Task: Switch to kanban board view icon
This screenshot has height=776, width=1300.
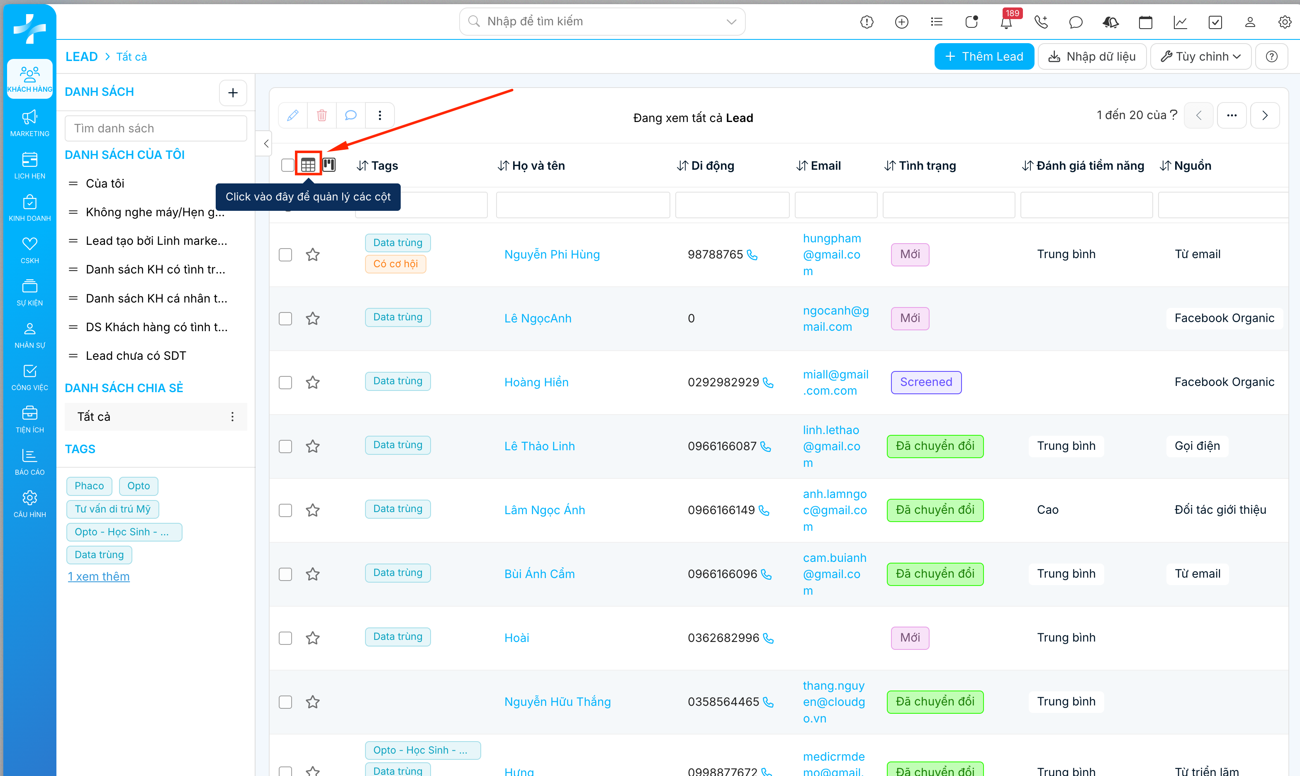Action: tap(329, 165)
